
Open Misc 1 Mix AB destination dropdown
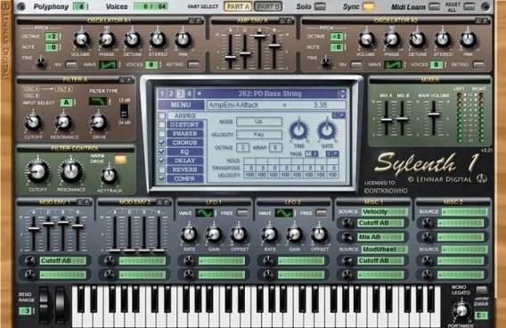[x=380, y=237]
